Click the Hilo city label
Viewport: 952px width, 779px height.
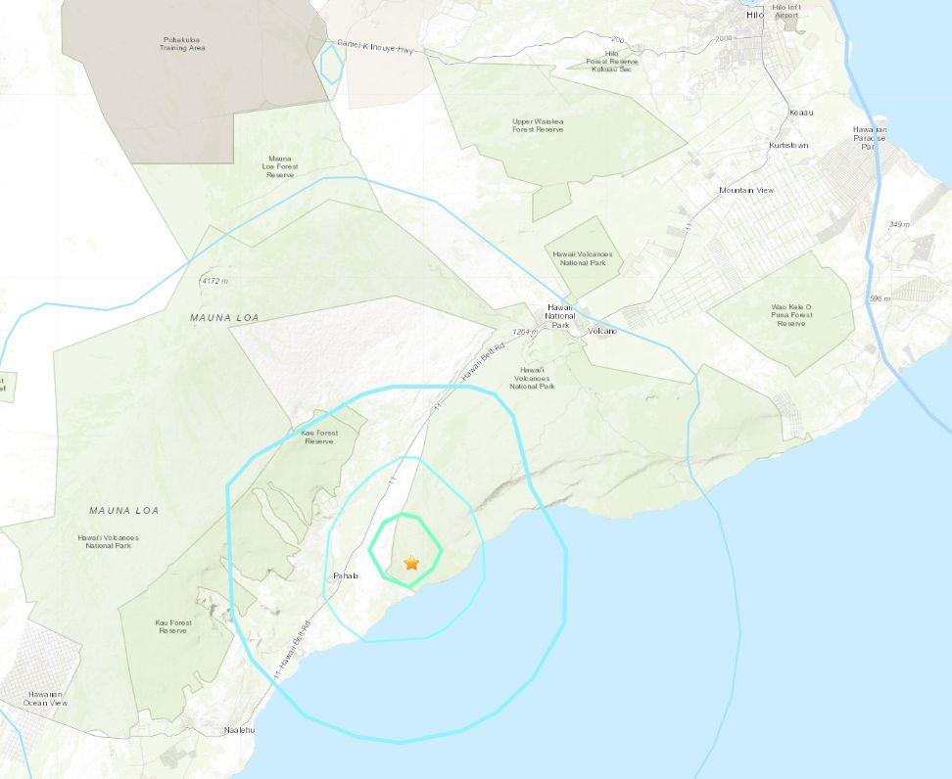click(755, 15)
